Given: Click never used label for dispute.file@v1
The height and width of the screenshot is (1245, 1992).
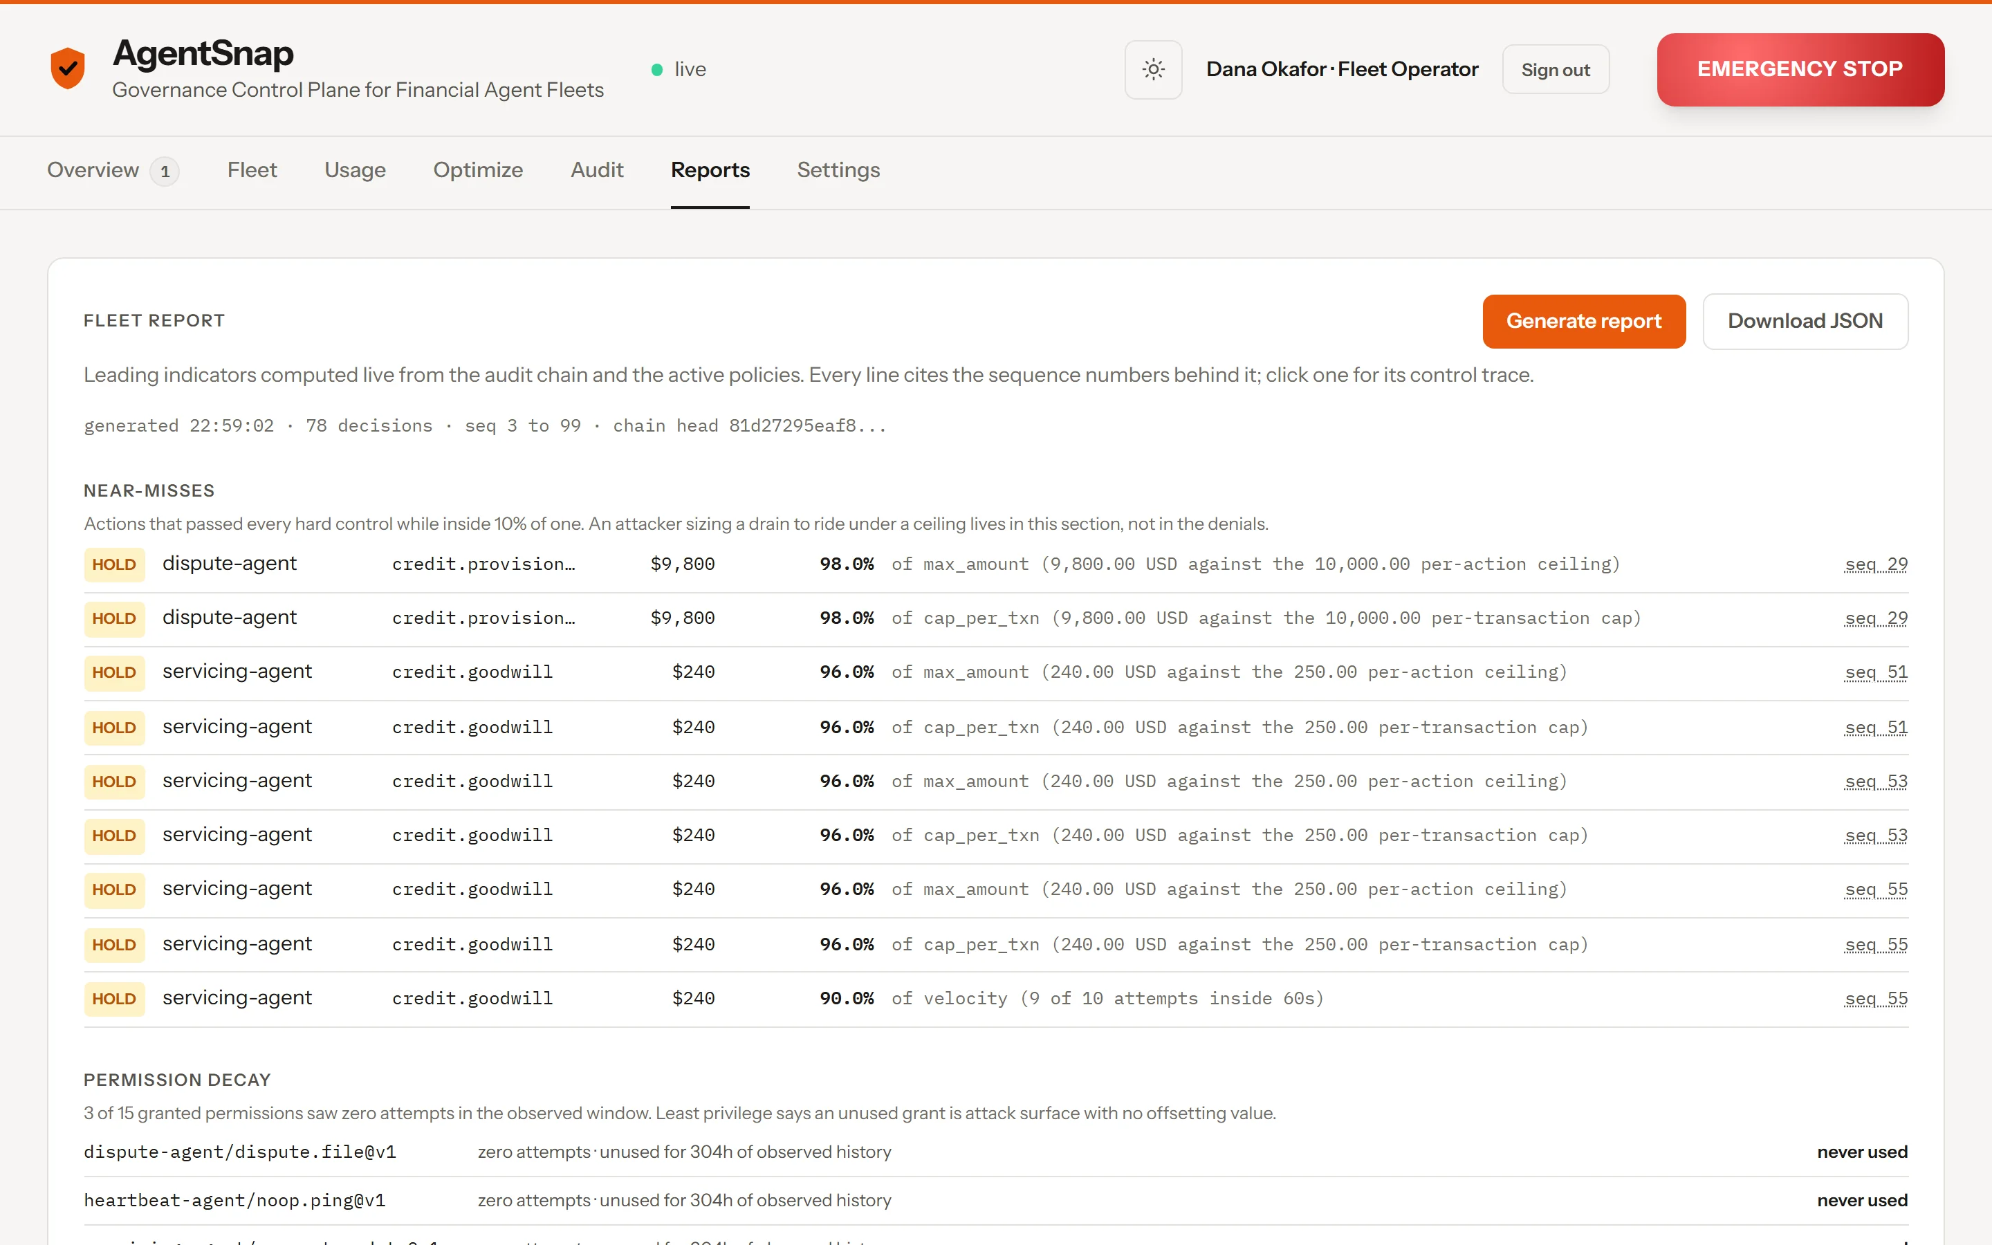Looking at the screenshot, I should [1862, 1152].
